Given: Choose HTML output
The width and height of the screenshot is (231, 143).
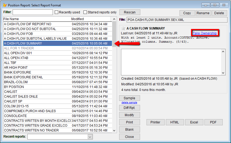Looking at the screenshot, I should pos(175,122).
